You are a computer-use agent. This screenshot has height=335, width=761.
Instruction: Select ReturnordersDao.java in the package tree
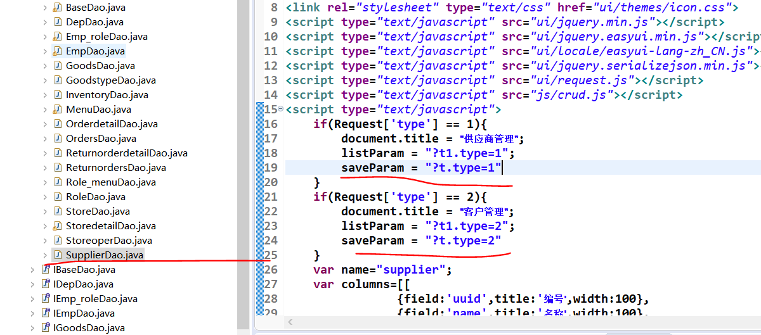coord(115,168)
